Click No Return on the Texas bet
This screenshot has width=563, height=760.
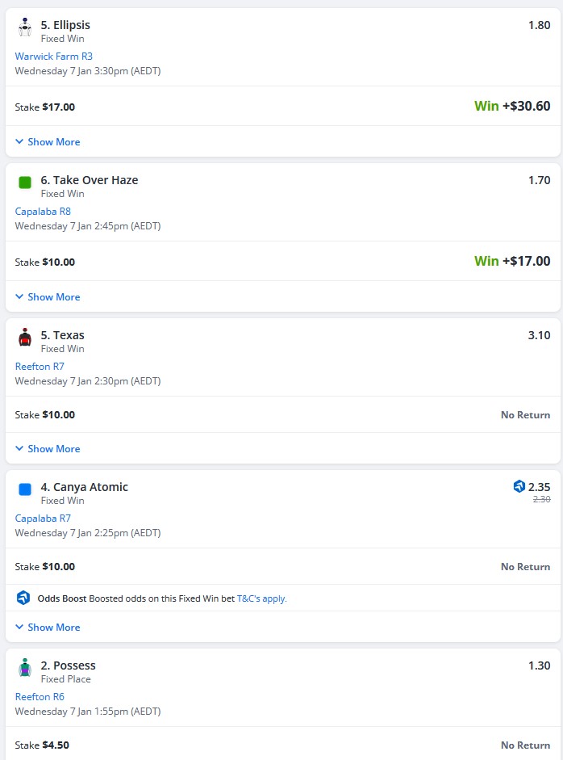(x=525, y=415)
